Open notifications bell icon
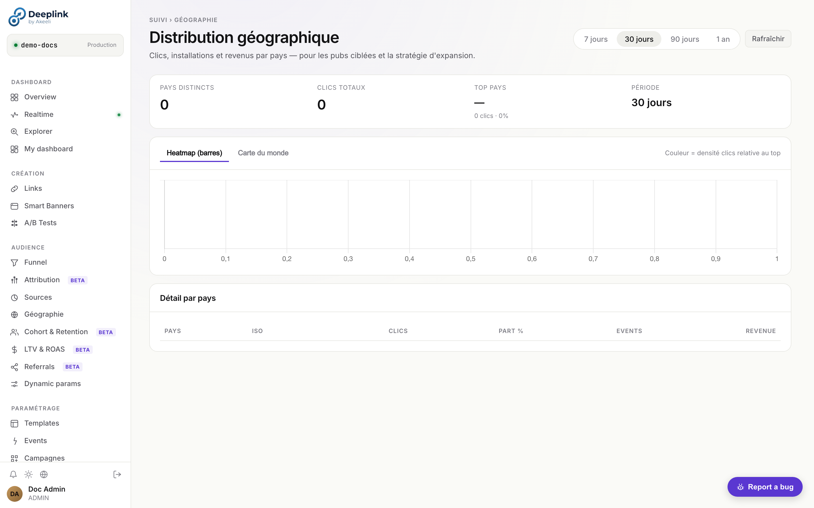This screenshot has width=814, height=508. tap(13, 474)
